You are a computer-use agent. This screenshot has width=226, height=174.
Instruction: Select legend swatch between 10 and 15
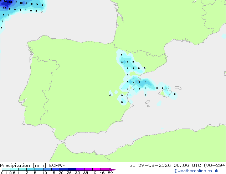[x=47, y=169]
